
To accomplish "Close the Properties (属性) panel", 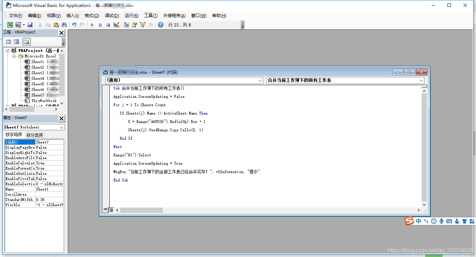I will click(x=61, y=118).
